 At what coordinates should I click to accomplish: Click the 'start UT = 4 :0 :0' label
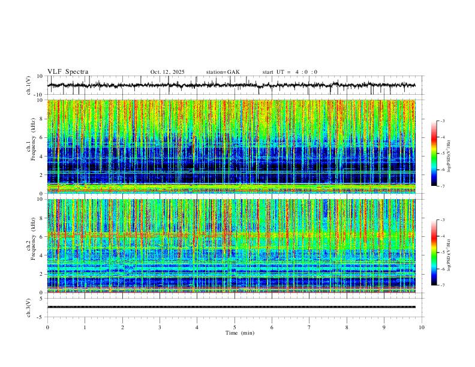pyautogui.click(x=290, y=72)
